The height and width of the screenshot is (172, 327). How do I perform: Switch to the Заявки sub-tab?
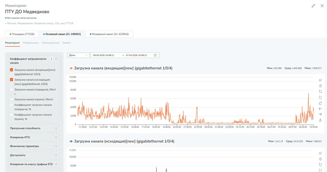point(67,43)
